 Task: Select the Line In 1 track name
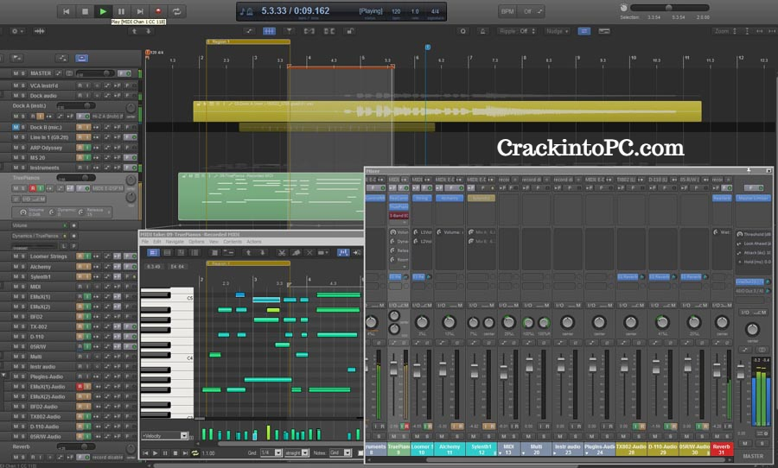point(49,137)
